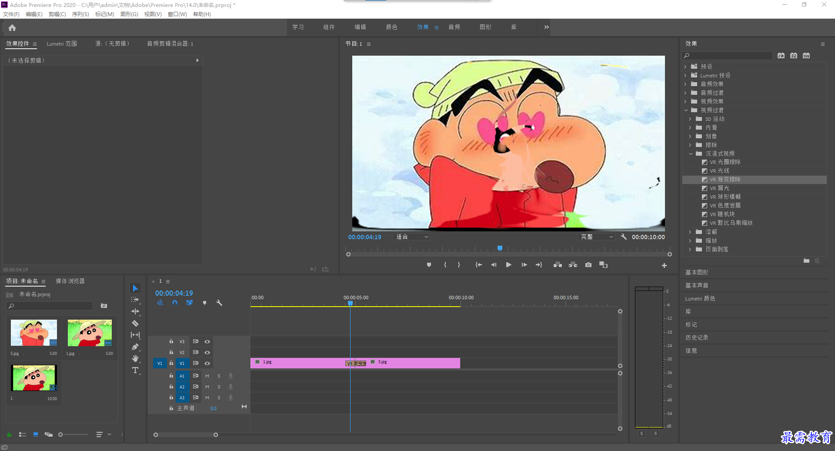Open the 文件(F) menu
835x451 pixels.
coord(11,14)
